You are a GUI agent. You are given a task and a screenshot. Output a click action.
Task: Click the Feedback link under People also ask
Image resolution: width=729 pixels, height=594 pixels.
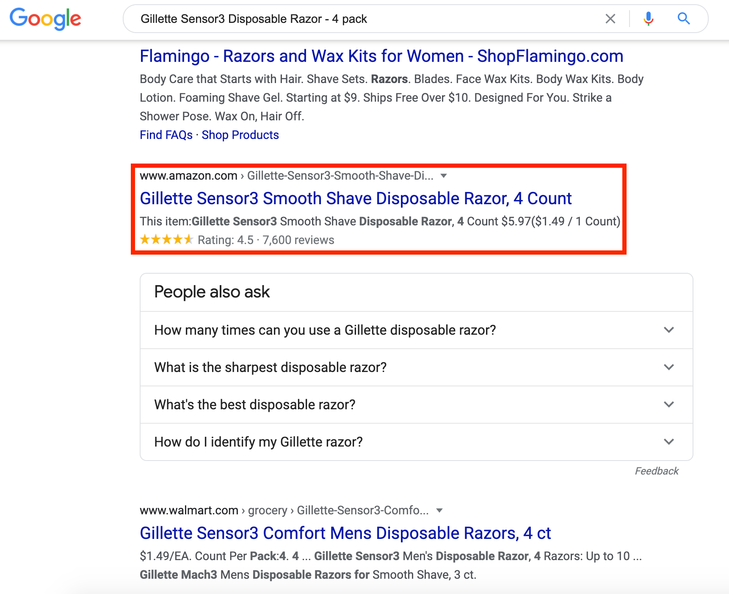[x=657, y=471]
